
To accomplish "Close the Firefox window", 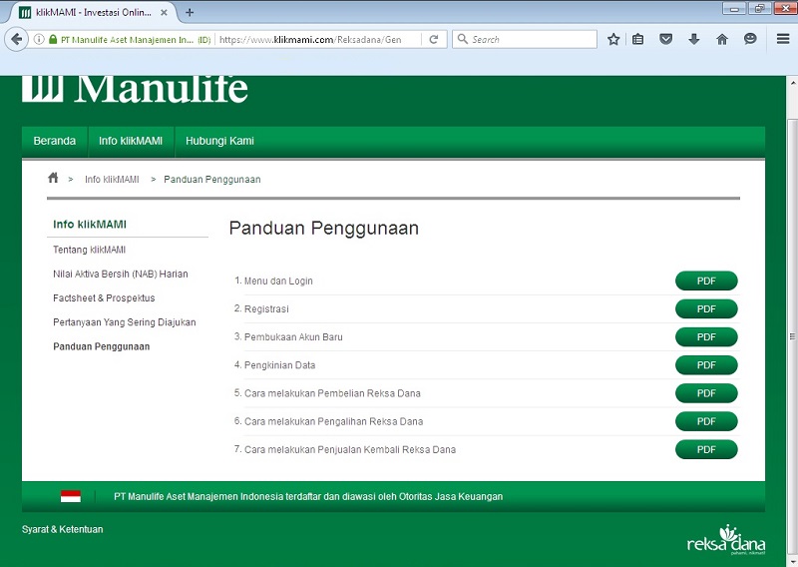I will (x=785, y=9).
